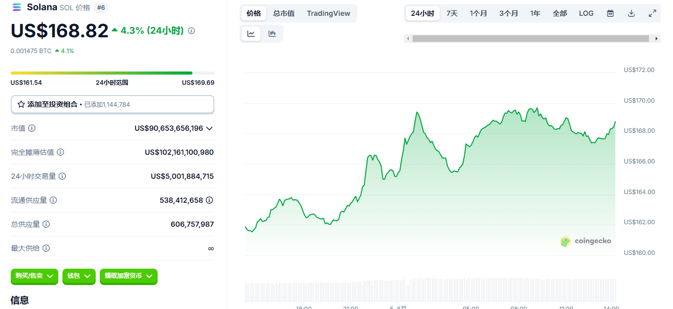Screen dimensions: 673x309
Task: Click the horizontal scrollbar thumb above chart
Action: pyautogui.click(x=532, y=39)
